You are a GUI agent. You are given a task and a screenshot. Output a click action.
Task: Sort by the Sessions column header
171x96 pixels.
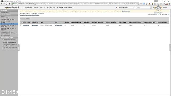pos(67,22)
